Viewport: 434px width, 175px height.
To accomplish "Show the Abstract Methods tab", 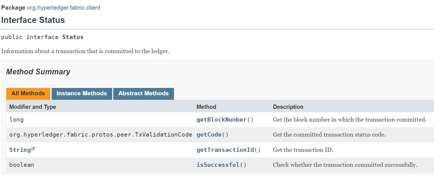I will pos(143,94).
